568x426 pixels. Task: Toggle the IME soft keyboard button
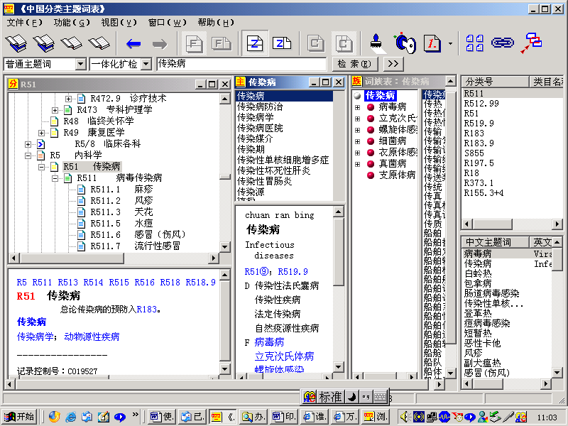coord(380,397)
